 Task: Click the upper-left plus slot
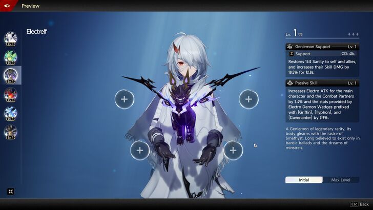tap(124, 99)
